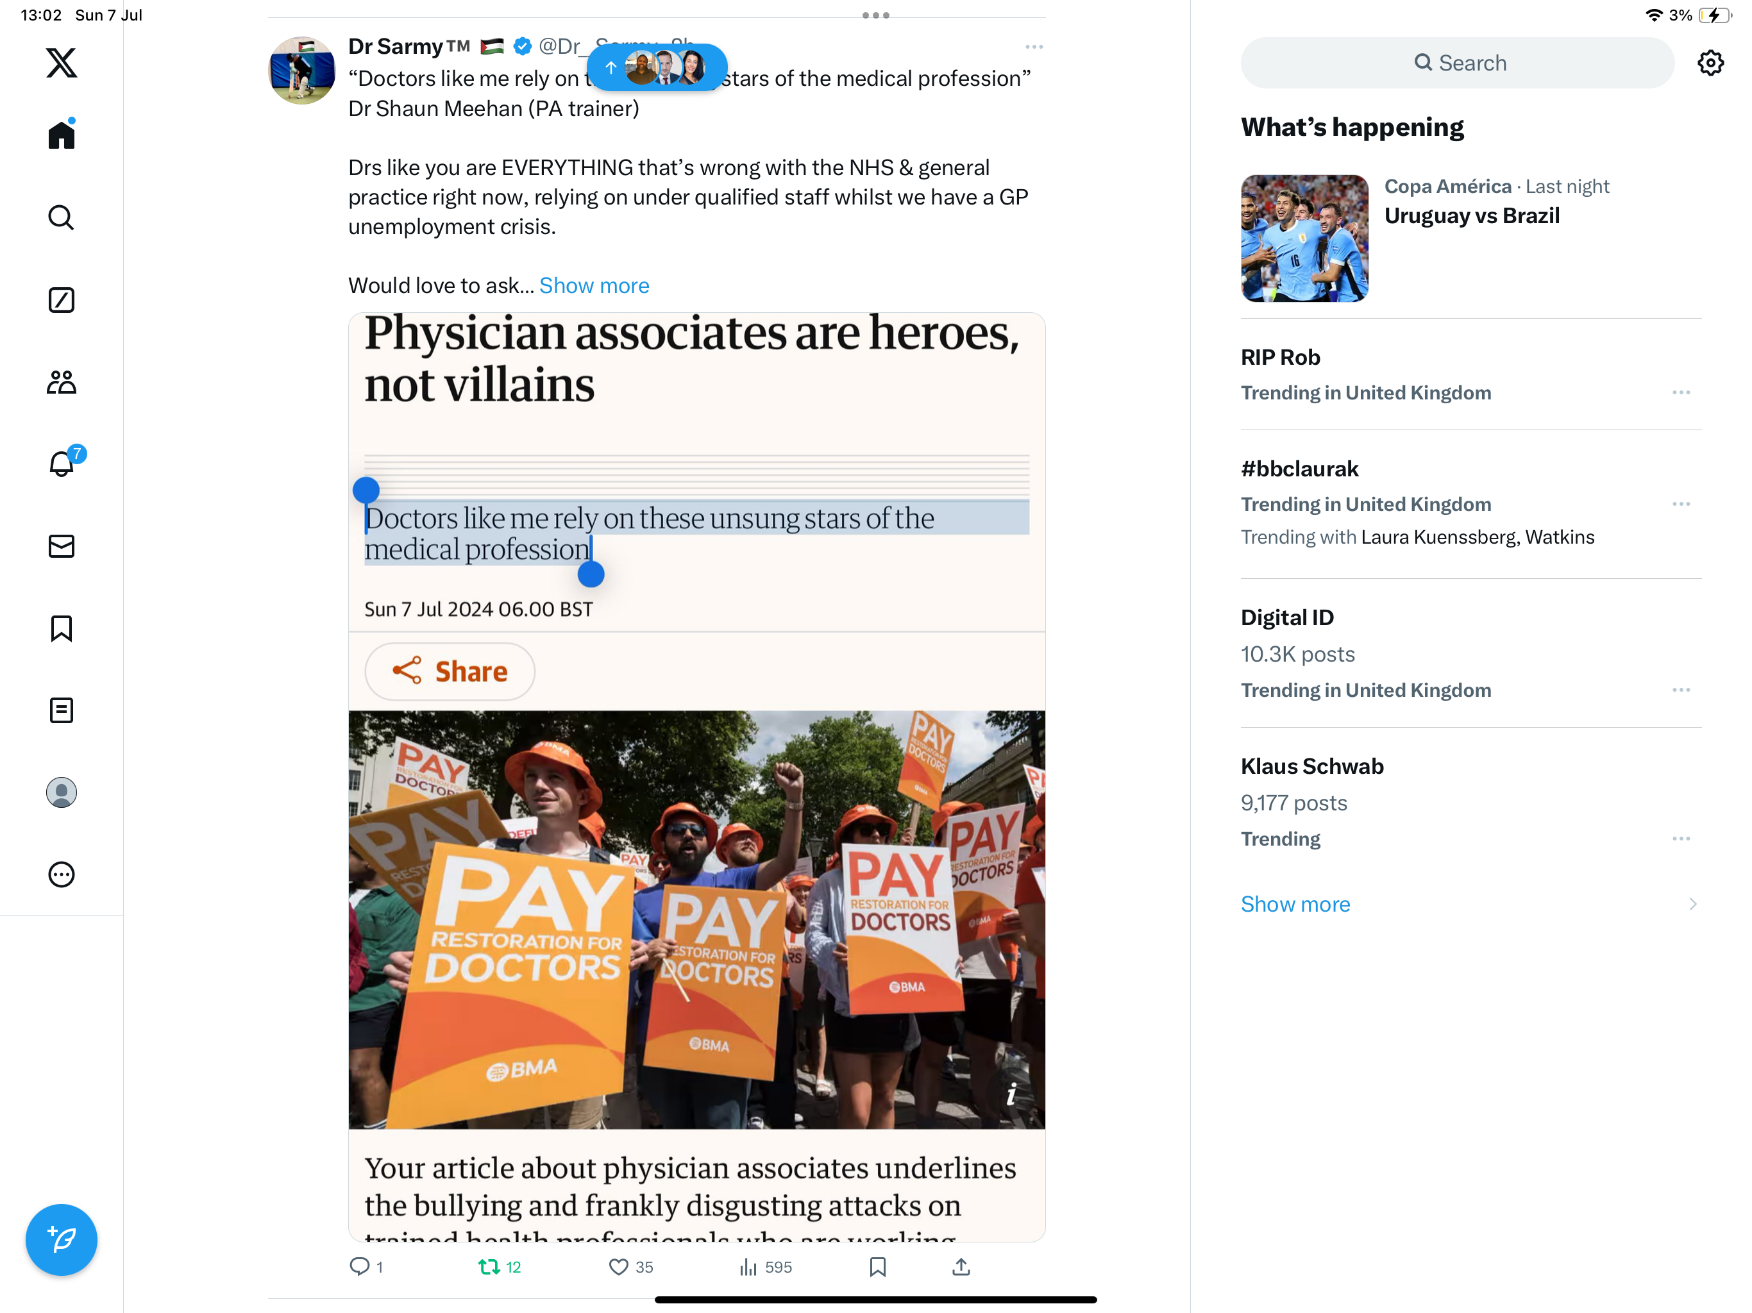
Task: Compose a new post
Action: (61, 1239)
